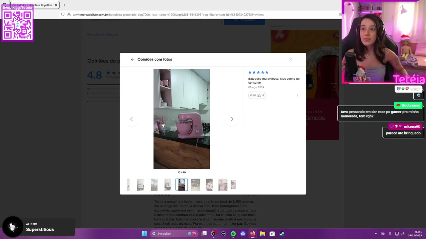Screen dimensions: 426x239
Task: Open the volume control in system tray
Action: (402, 234)
